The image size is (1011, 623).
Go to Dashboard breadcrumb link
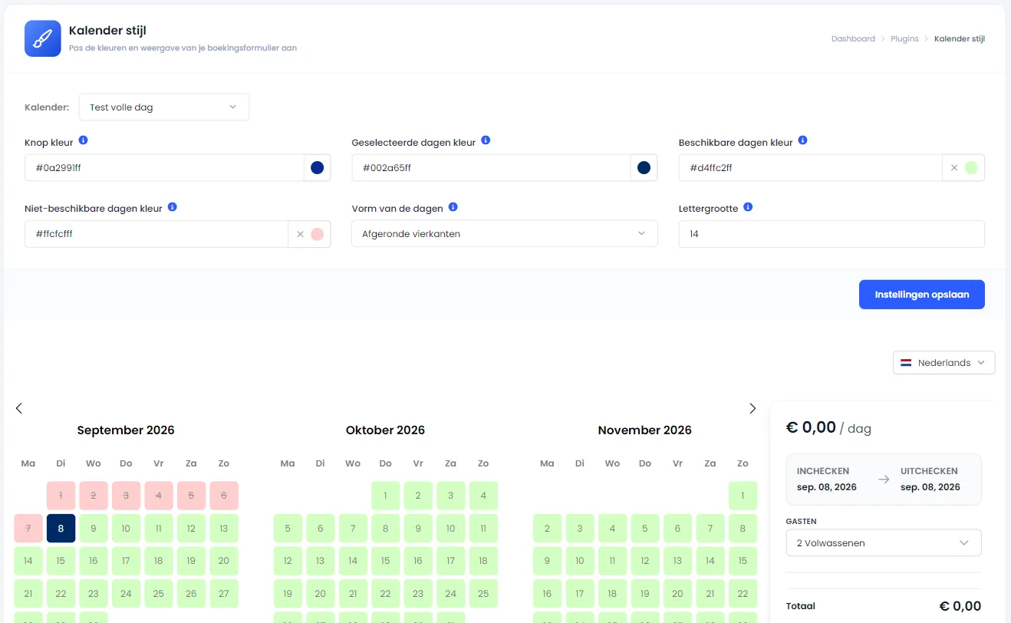[853, 38]
